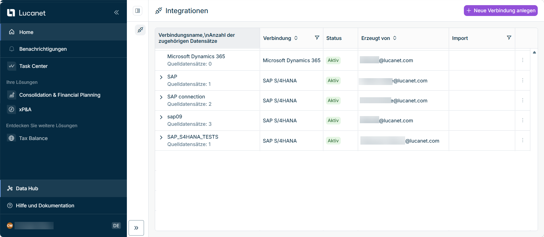The width and height of the screenshot is (544, 237).
Task: Click the Integrationen title plug icon
Action: 159,11
